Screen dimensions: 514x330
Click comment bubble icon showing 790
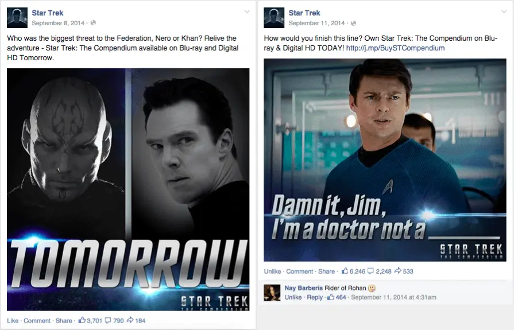tap(108, 320)
